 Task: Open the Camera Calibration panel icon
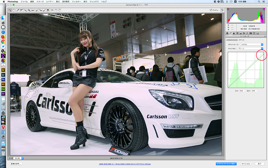(250, 33)
